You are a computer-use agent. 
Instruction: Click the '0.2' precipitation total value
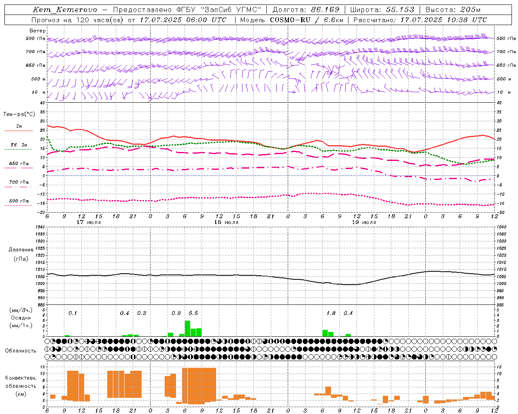pyautogui.click(x=142, y=313)
